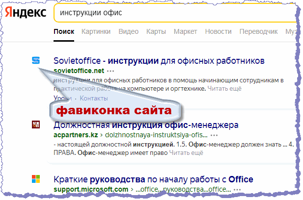Open Должностная инструкция офис-менеджера result
303x200 pixels.
(x=146, y=125)
